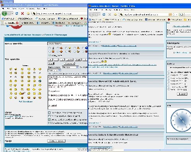191x152 pixels.
Task: Uncheck the add signature (podpis) checkbox
Action: 49,120
